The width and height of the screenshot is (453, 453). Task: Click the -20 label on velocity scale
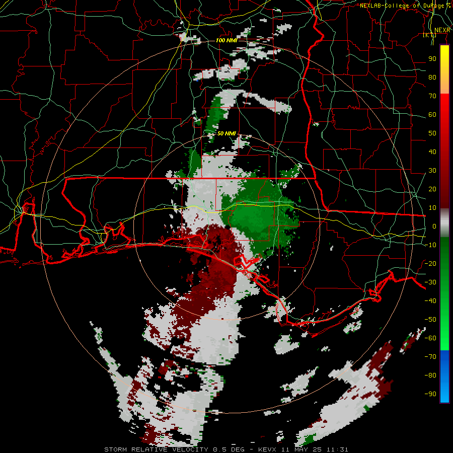430,263
